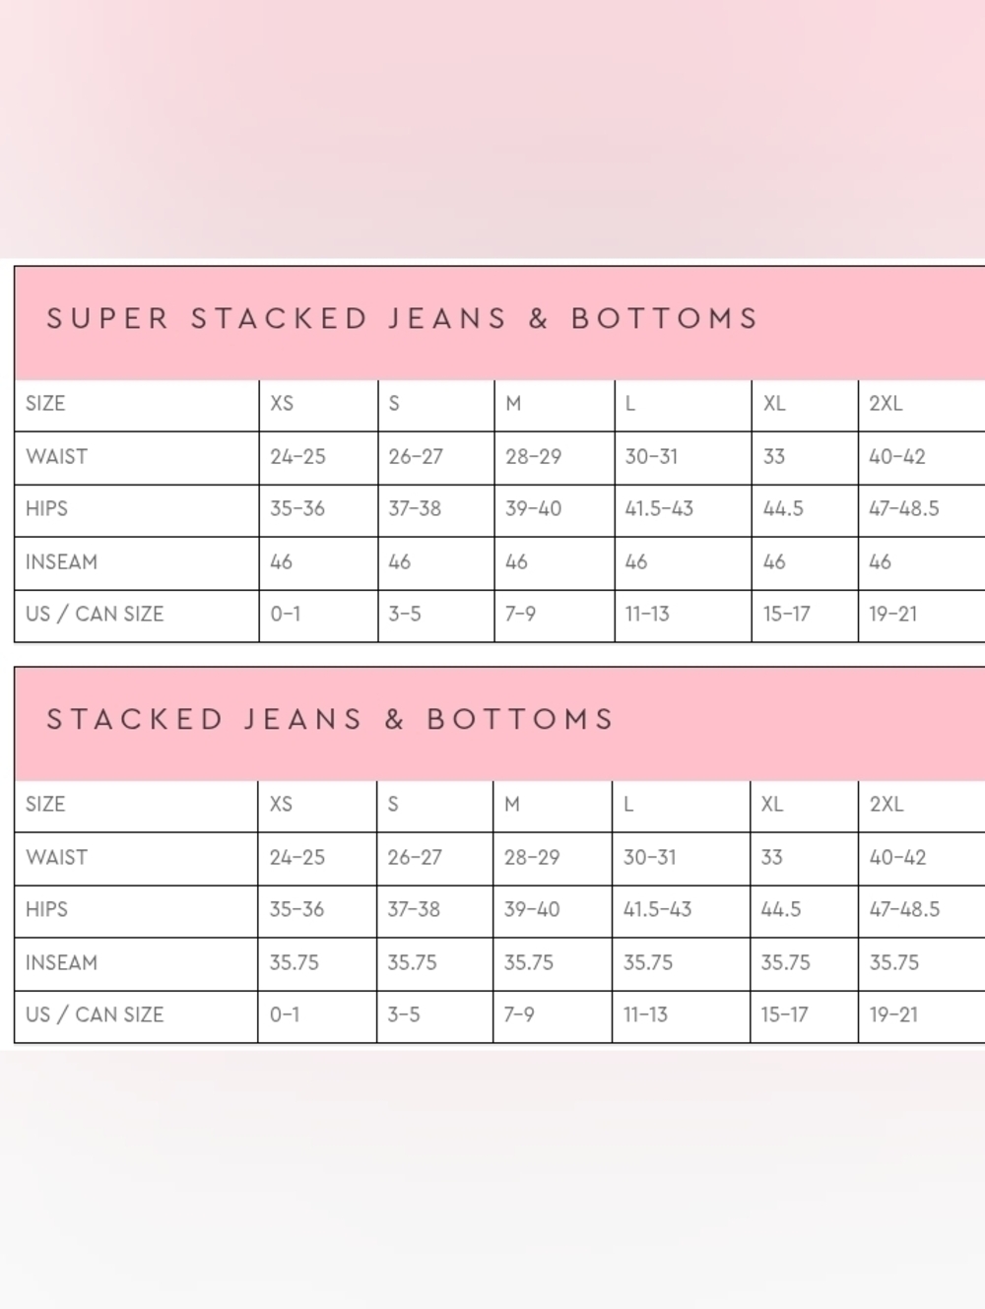
Task: Select the 46 inseam cell under XS
Action: click(282, 562)
